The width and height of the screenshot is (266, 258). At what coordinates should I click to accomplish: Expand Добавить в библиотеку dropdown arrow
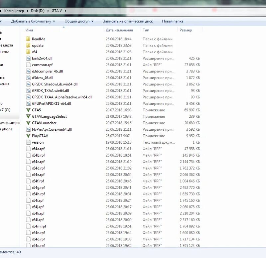point(54,21)
